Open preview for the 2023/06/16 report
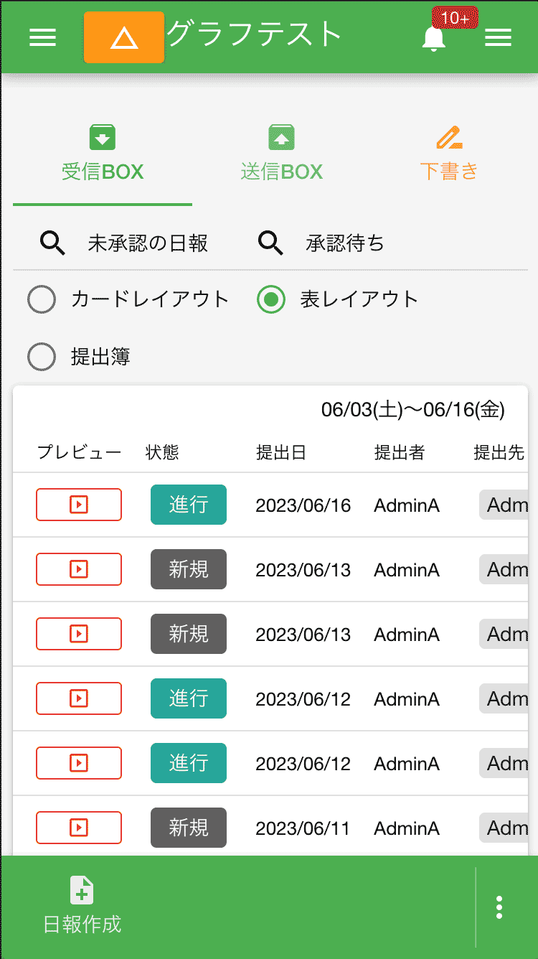538x959 pixels. pyautogui.click(x=79, y=505)
